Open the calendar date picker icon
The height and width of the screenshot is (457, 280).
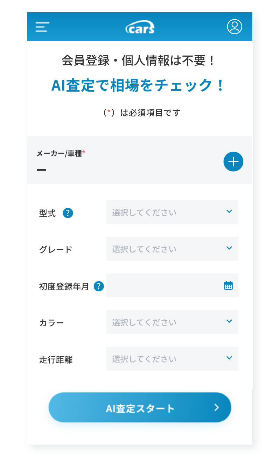228,286
